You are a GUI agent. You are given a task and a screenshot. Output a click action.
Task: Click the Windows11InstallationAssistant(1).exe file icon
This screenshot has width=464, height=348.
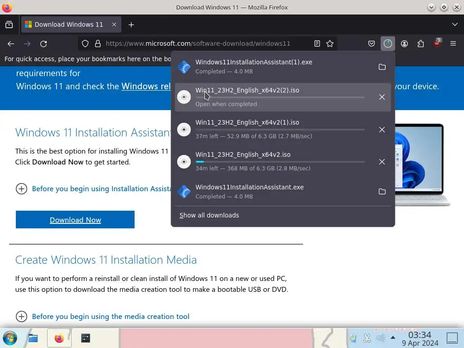[184, 67]
